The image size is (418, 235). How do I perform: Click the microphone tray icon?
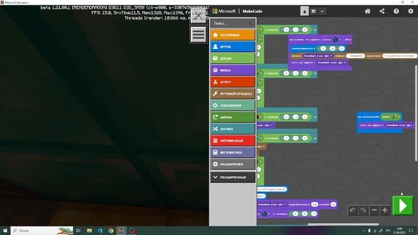point(369,230)
